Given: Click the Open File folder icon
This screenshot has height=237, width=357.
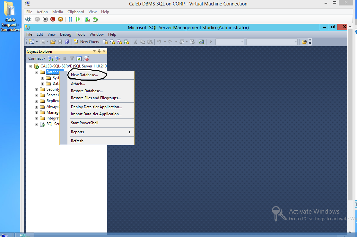Looking at the screenshot, I should pyautogui.click(x=53, y=42).
